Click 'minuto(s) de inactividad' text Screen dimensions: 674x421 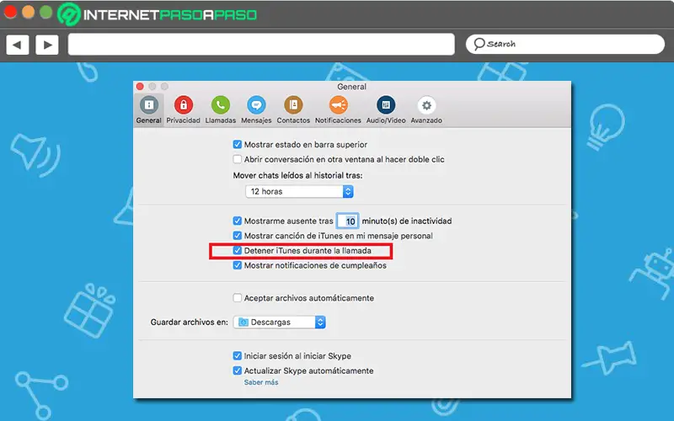click(407, 221)
